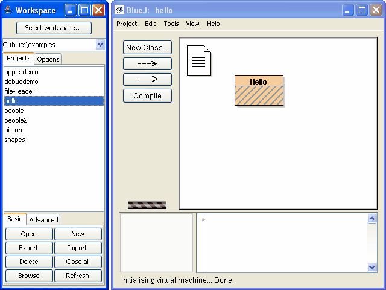Image resolution: width=386 pixels, height=290 pixels.
Task: Click the striped virtual machine indicator
Action: 147,205
